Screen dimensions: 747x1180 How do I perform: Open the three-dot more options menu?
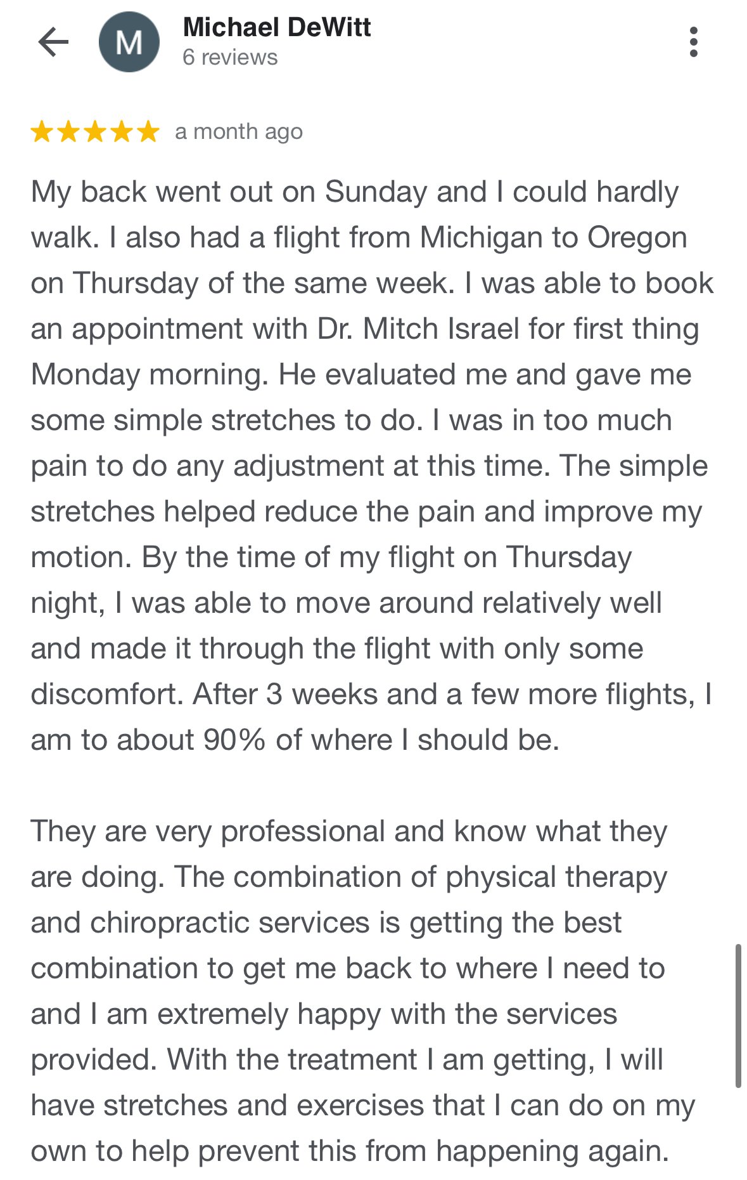[x=694, y=43]
